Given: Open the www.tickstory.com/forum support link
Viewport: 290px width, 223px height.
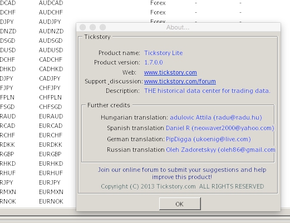Looking at the screenshot, I should coord(180,81).
